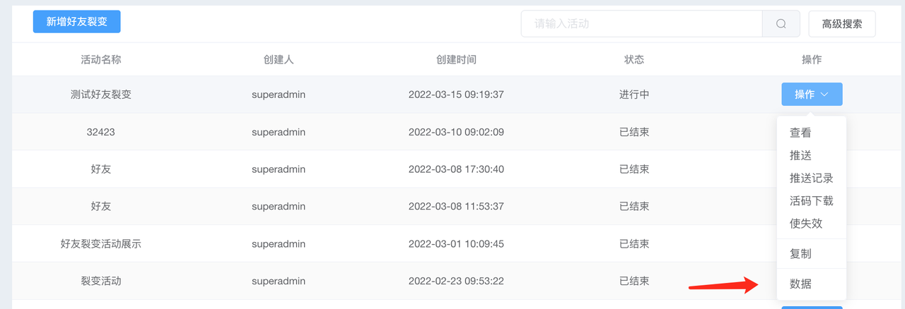905x309 pixels.
Task: Open 推送记录 from the menu
Action: (812, 178)
